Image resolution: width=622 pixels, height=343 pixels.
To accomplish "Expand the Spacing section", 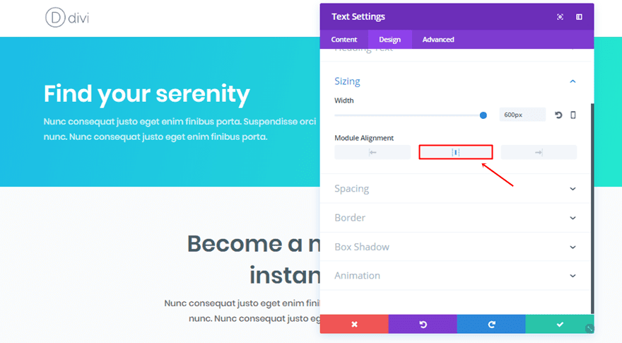I will 456,189.
